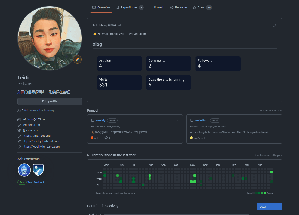Click the star icon on weekly repo
Viewport: 299px width, 215px height.
(106, 138)
